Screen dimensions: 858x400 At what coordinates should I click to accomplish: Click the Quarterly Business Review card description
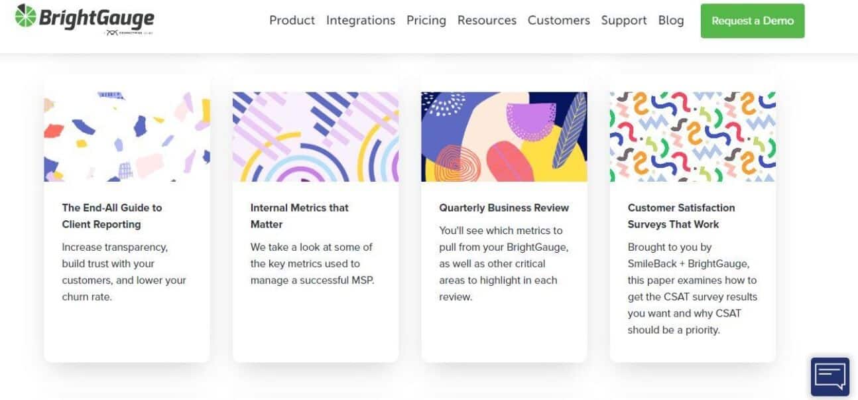pos(503,263)
